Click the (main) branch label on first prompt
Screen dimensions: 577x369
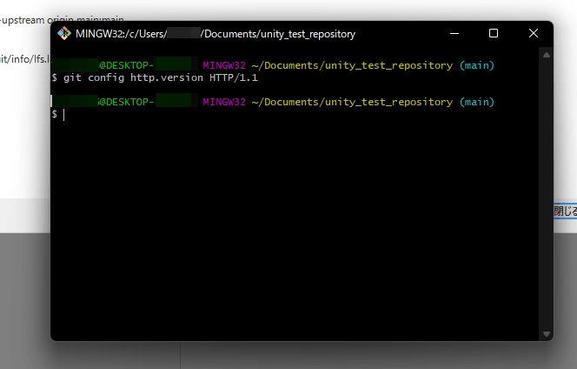(x=476, y=66)
